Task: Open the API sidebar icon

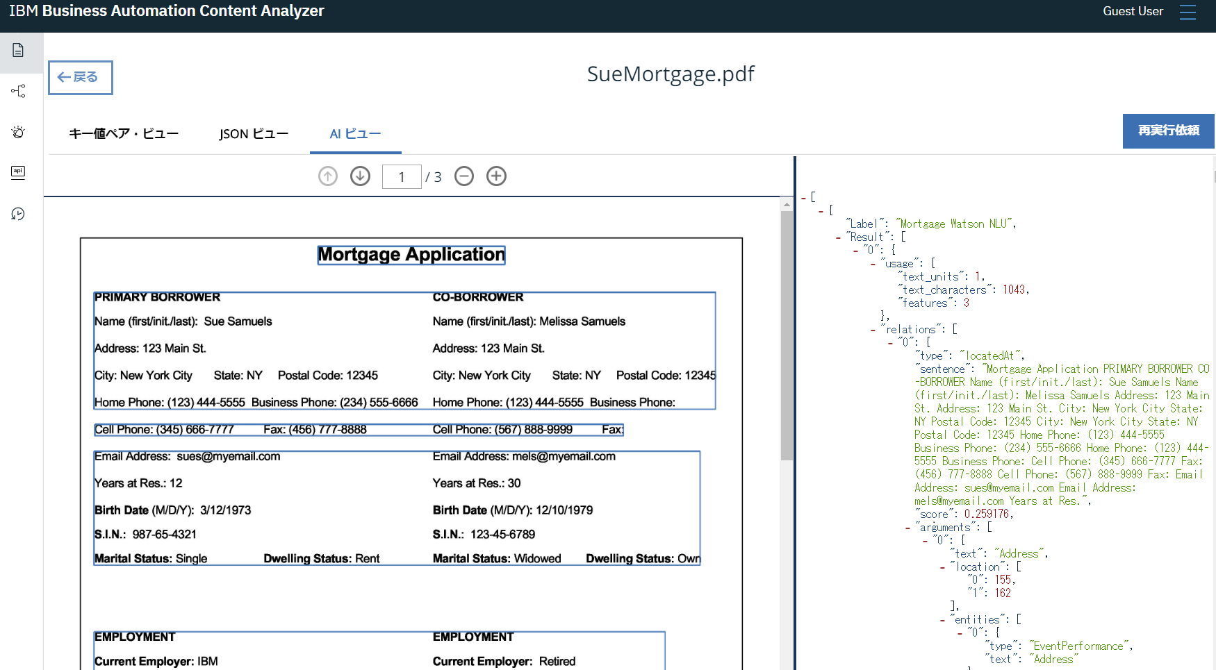Action: (x=18, y=172)
